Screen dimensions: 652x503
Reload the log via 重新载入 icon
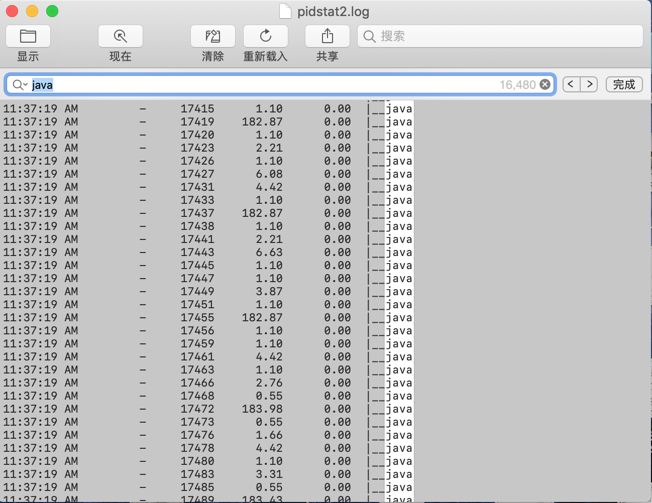[x=266, y=36]
